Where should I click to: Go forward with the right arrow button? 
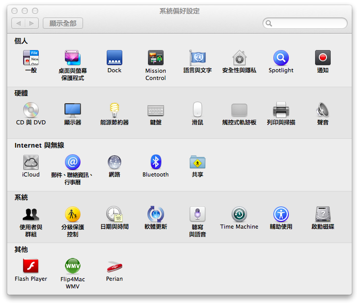pyautogui.click(x=32, y=23)
